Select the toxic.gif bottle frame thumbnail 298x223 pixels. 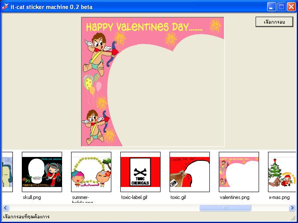[x=190, y=172]
